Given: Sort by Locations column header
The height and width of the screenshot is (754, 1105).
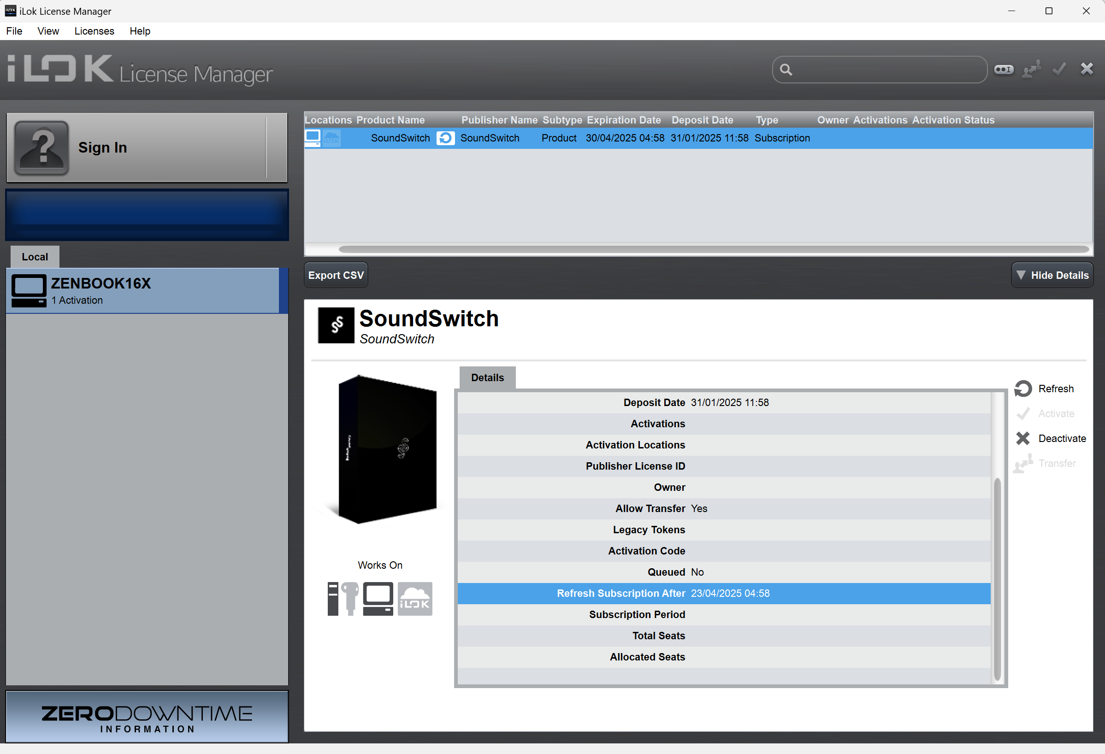Looking at the screenshot, I should pos(328,120).
